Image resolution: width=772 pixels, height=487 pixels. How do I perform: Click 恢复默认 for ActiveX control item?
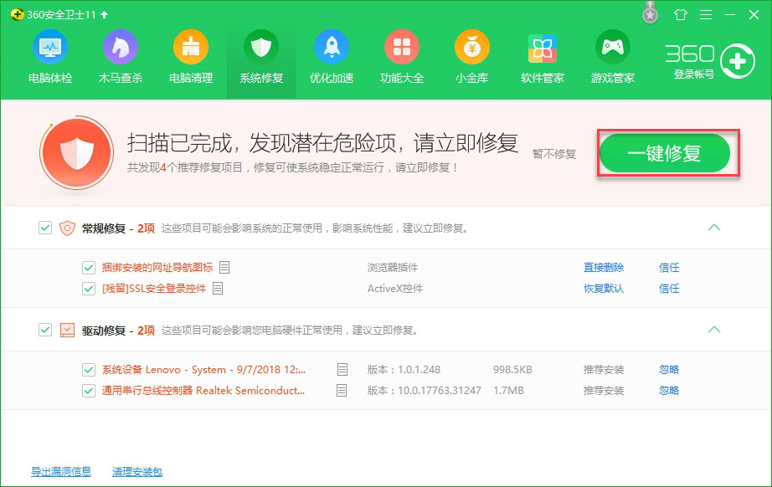pos(604,288)
